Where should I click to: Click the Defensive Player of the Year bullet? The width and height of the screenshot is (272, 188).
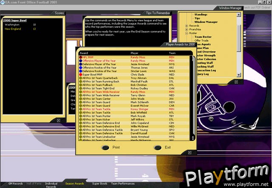pyautogui.click(x=80, y=64)
